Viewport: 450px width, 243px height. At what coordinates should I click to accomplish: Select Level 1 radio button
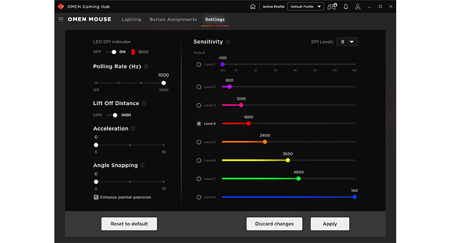coord(199,64)
